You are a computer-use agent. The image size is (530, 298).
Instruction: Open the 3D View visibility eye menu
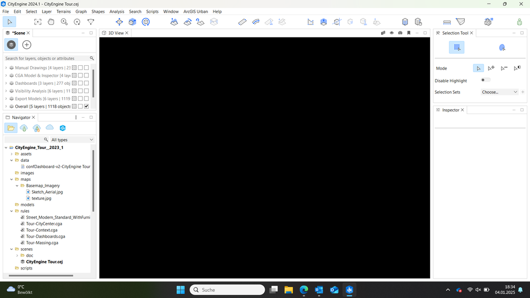click(392, 33)
